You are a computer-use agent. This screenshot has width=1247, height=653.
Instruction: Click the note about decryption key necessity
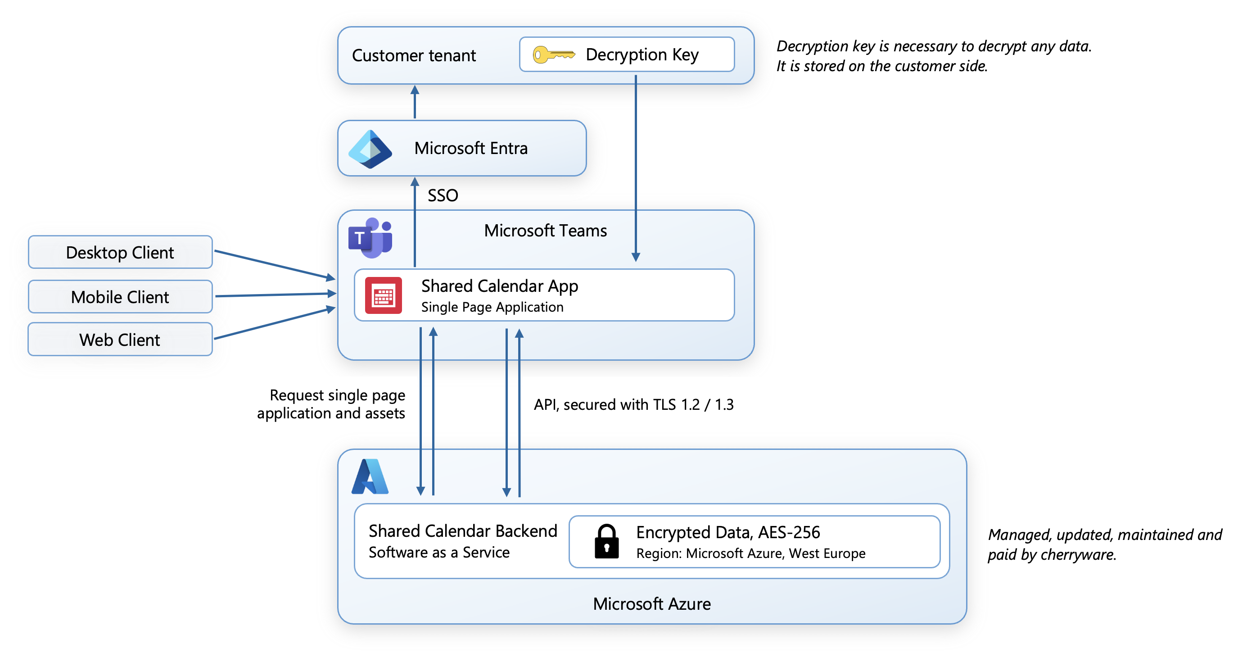pyautogui.click(x=934, y=56)
